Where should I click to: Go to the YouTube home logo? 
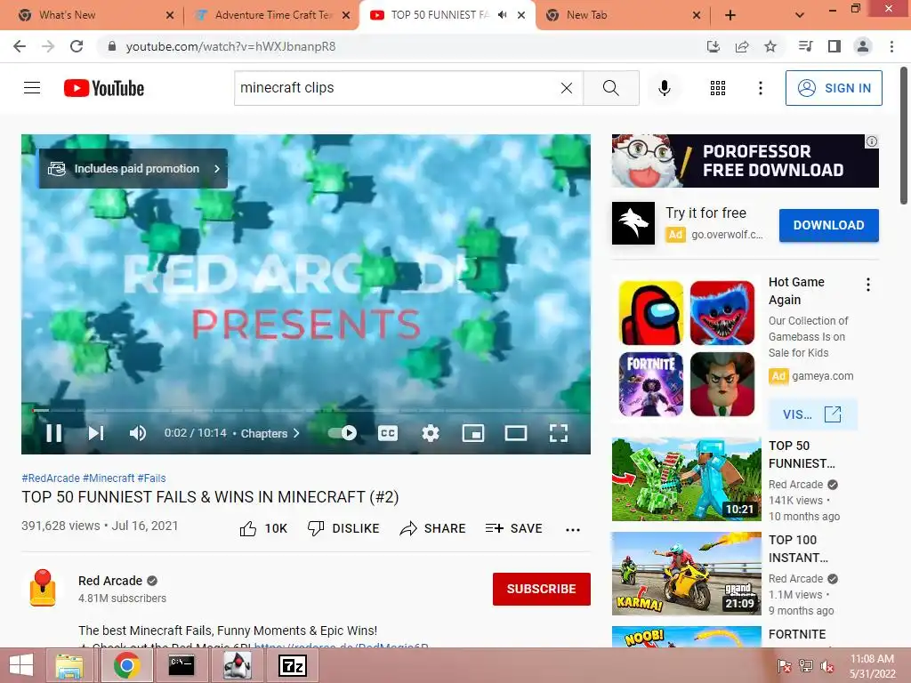[x=104, y=88]
